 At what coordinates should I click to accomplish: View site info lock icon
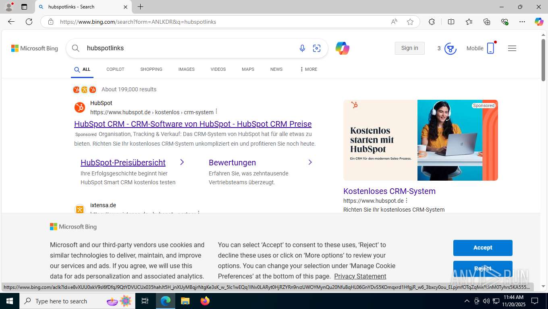51,22
